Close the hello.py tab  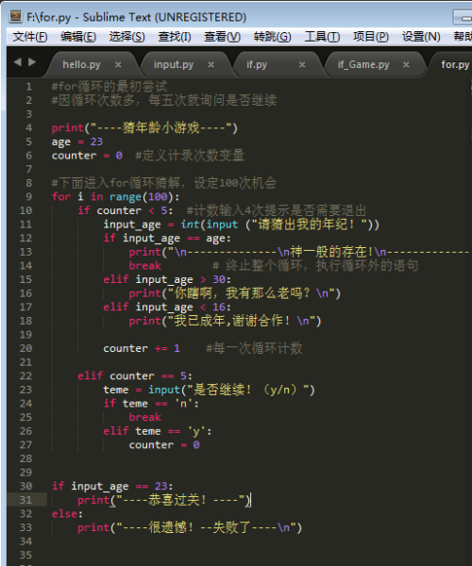pyautogui.click(x=118, y=64)
